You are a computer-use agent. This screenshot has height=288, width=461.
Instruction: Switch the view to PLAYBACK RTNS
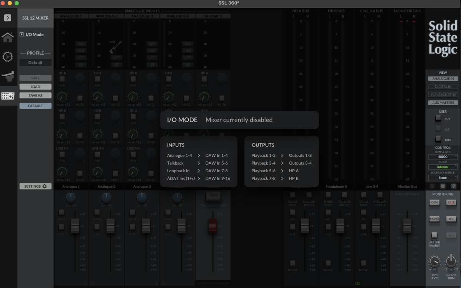click(x=443, y=95)
